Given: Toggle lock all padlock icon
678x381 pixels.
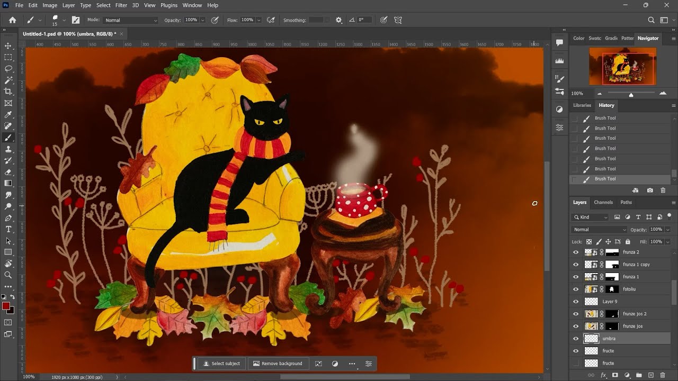Looking at the screenshot, I should coord(628,242).
